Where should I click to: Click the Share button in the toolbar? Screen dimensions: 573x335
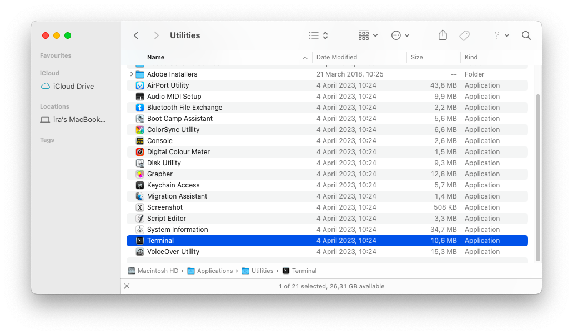[x=443, y=35]
